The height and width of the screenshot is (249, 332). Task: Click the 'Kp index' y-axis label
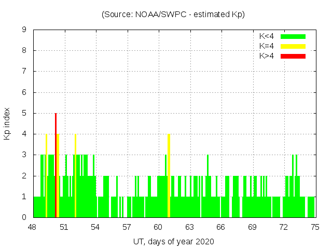(7, 123)
